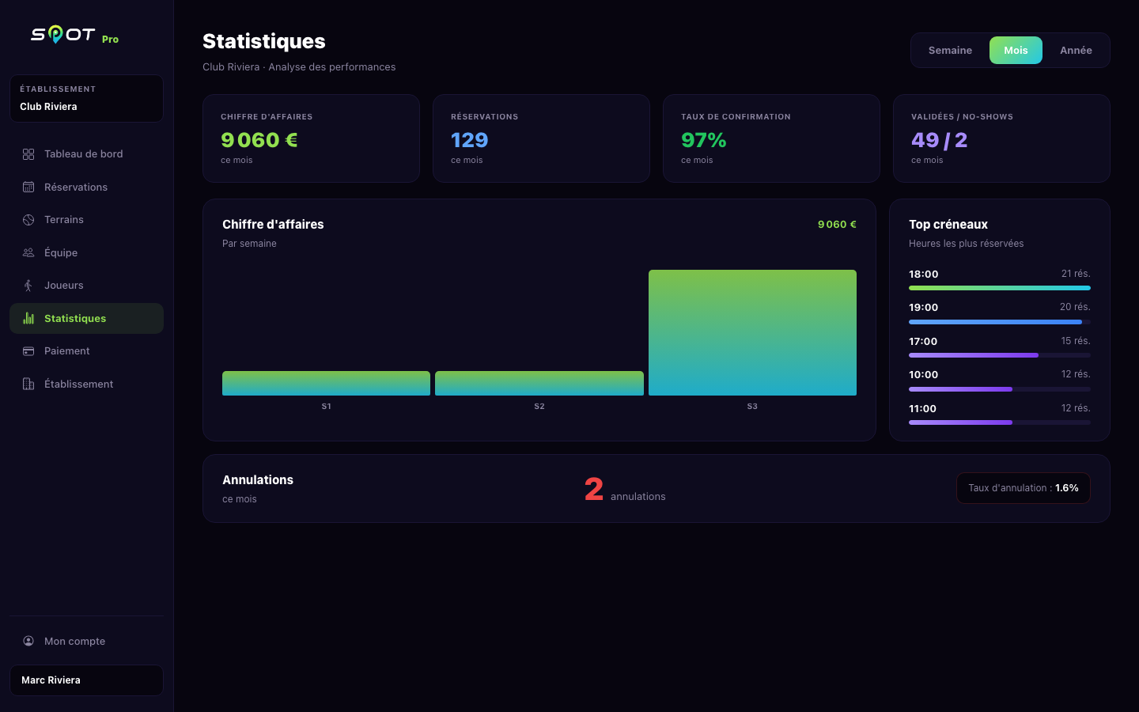Open Tableau de bord in the sidebar
This screenshot has width=1139, height=712.
point(86,154)
